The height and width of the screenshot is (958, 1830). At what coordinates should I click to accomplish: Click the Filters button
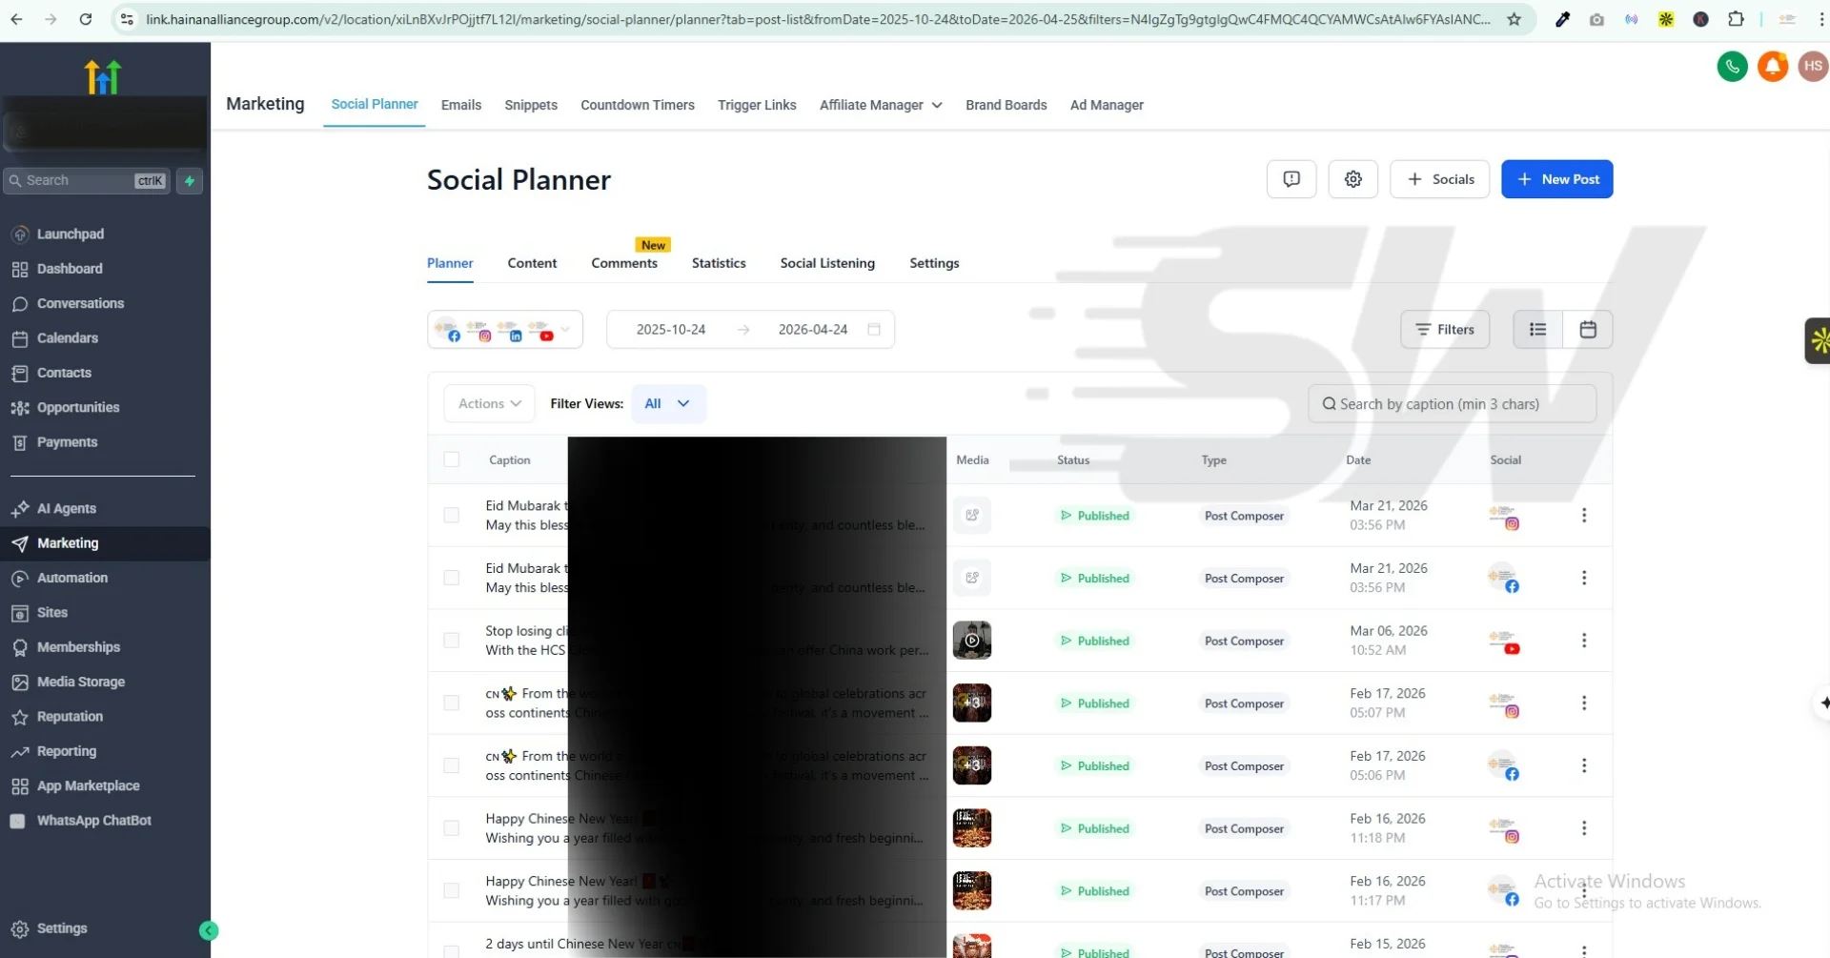(x=1444, y=330)
